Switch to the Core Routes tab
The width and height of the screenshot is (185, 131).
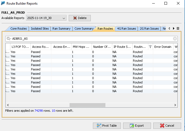(18, 29)
